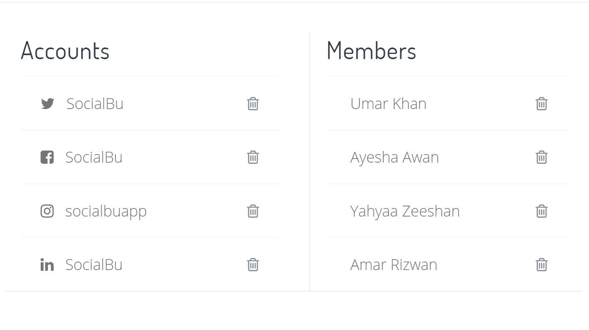Delete the LinkedIn SocialBu account
This screenshot has height=330, width=589.
point(253,264)
